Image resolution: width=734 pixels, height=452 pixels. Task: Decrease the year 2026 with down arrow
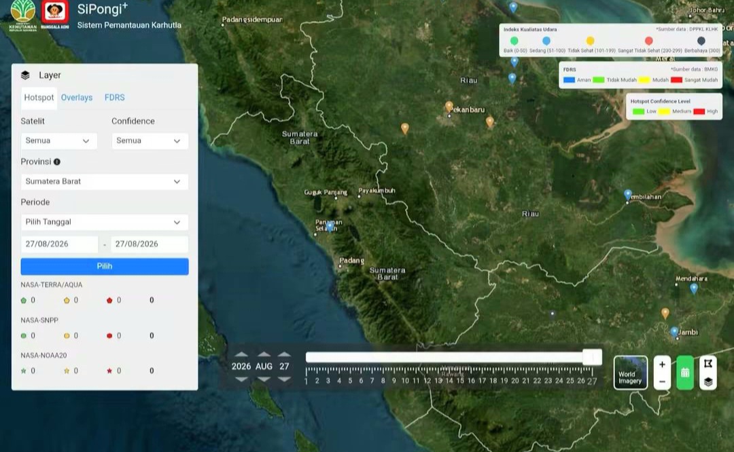pos(241,379)
